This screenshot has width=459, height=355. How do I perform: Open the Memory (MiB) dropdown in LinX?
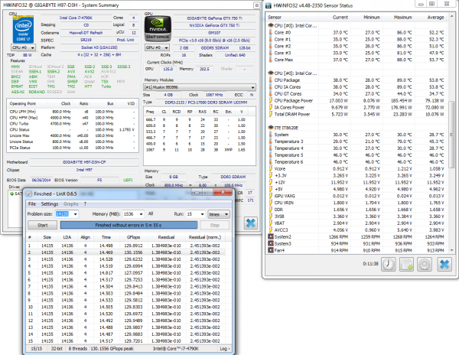(141, 214)
